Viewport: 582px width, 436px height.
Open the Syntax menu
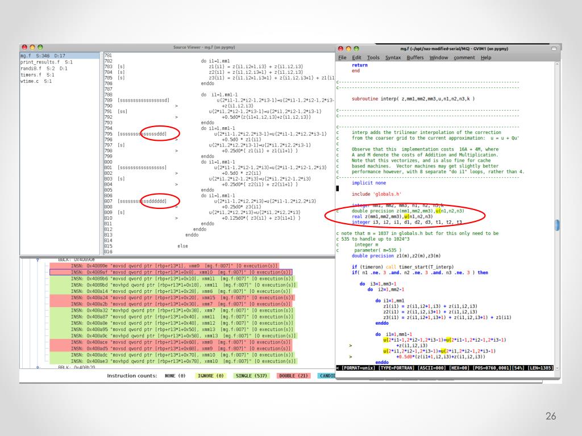point(393,57)
